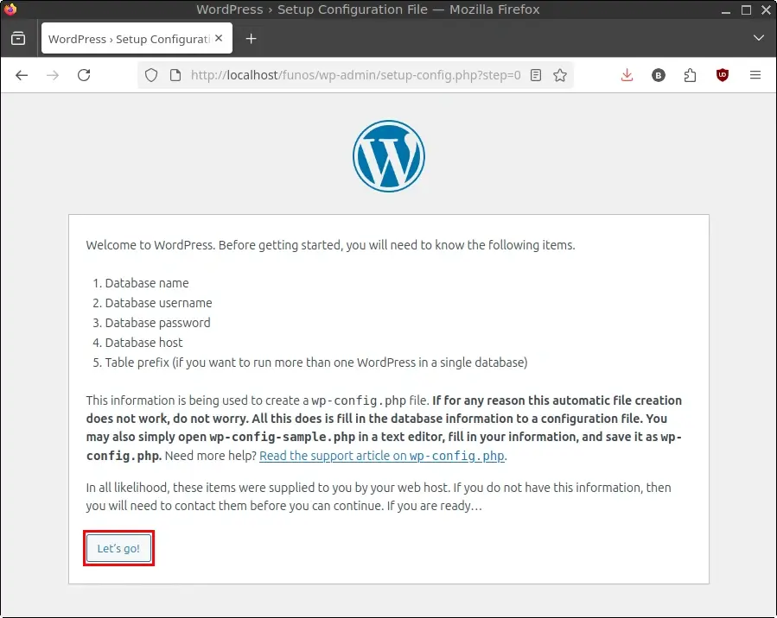Screen dimensions: 777x618
Task: Open the uBlock Origin shield icon
Action: (x=722, y=75)
